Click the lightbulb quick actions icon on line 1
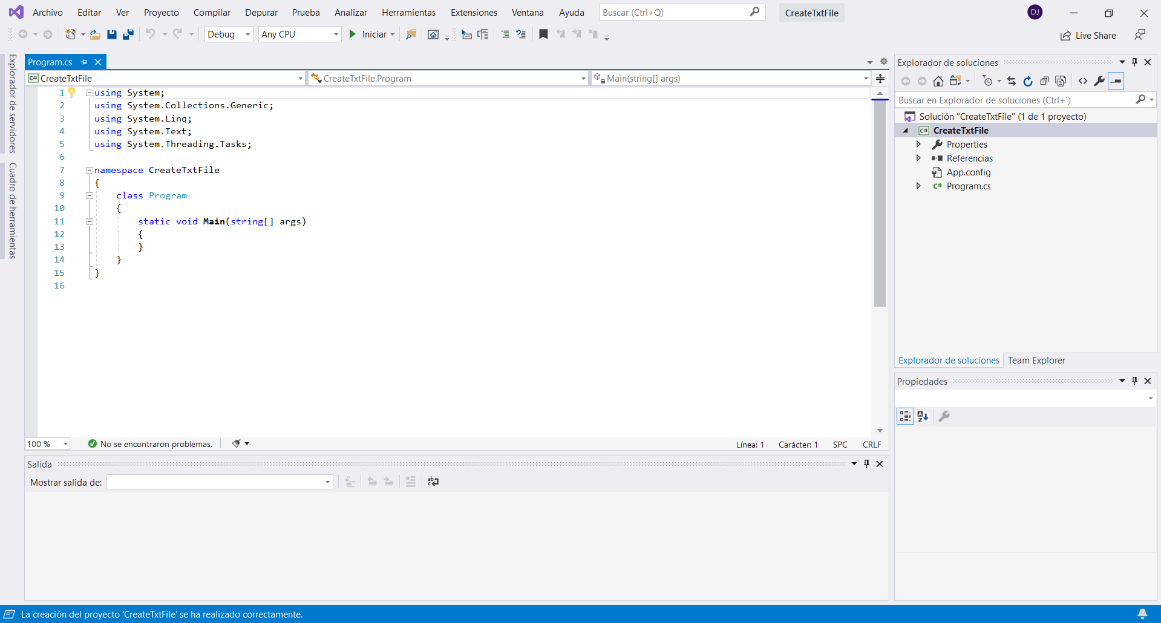Image resolution: width=1161 pixels, height=623 pixels. point(72,93)
